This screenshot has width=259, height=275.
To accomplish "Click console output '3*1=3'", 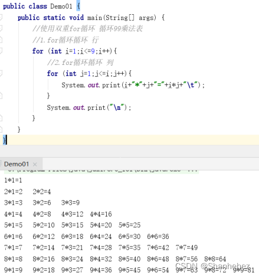I will (13, 202).
